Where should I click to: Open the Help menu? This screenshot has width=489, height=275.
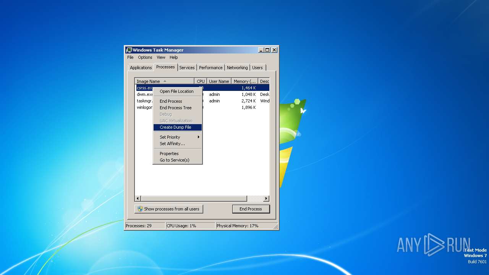[x=174, y=57]
